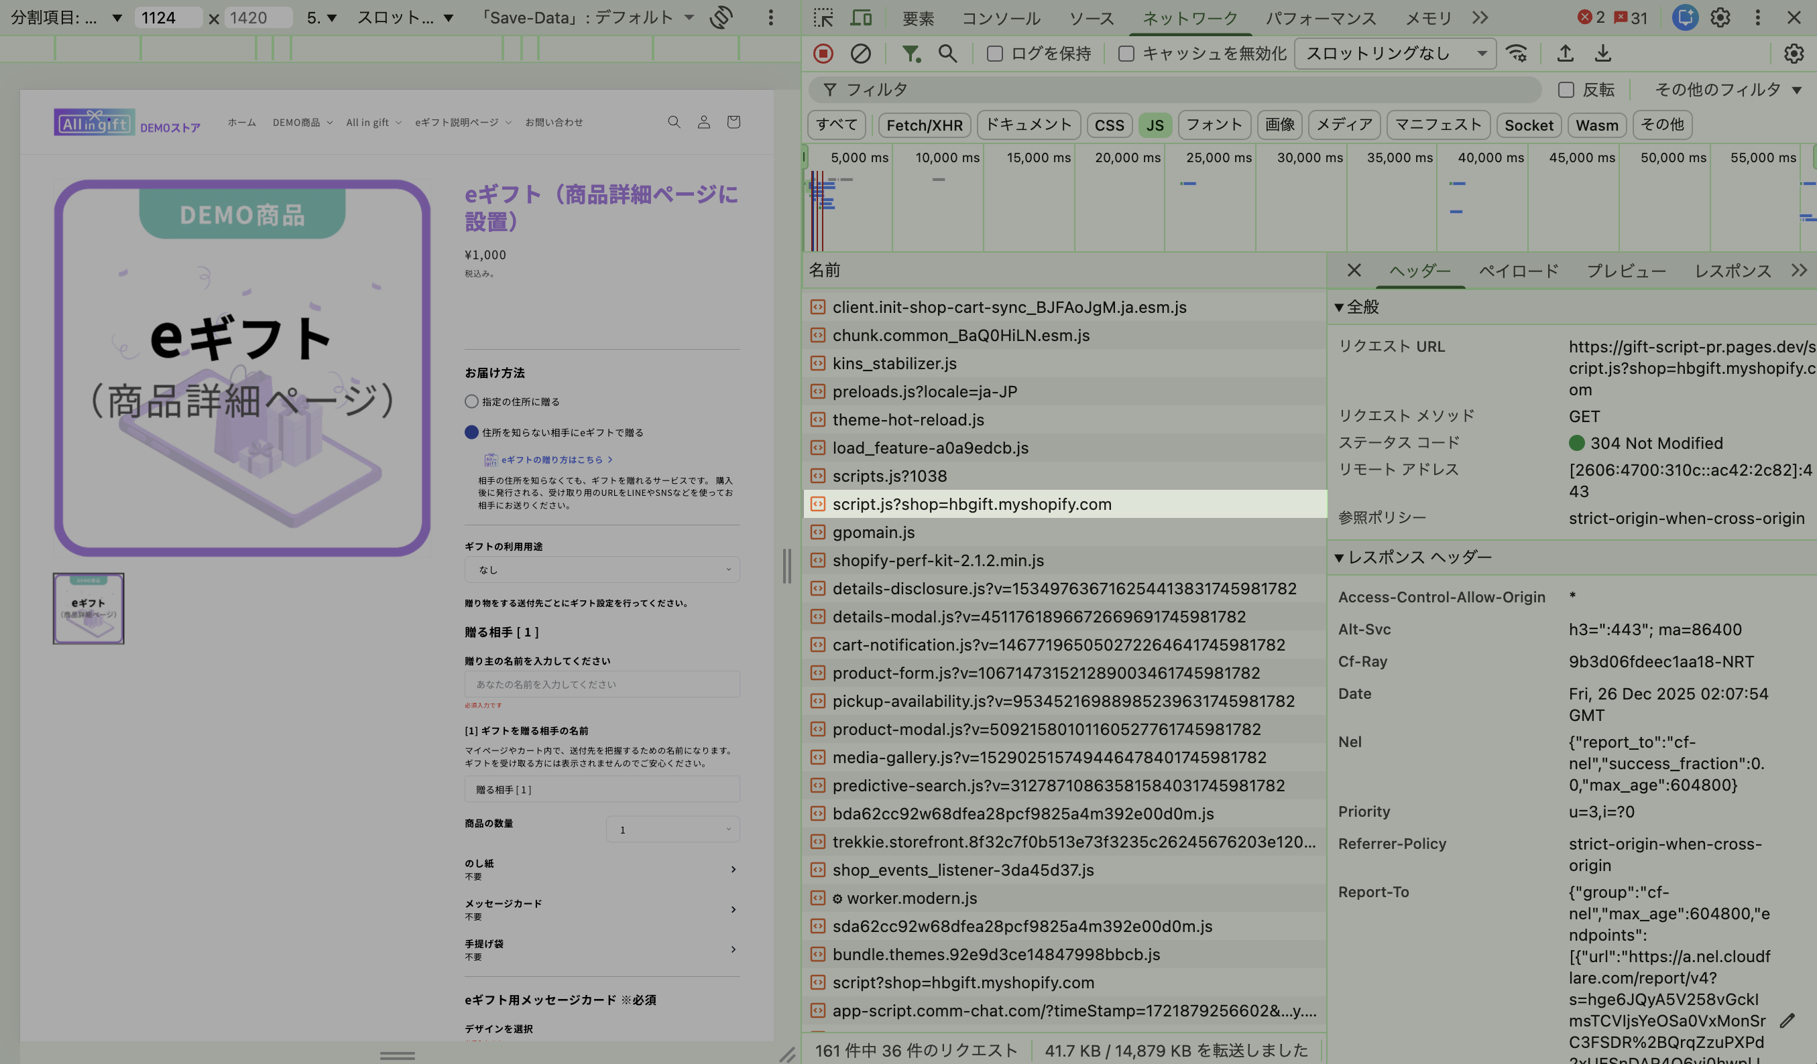Click the record network log button
Viewport: 1817px width, 1064px height.
point(823,54)
